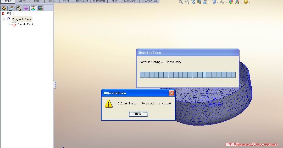The height and width of the screenshot is (148, 283).
Task: Click the View Settings gold sphere icon
Action: [x=246, y=2]
